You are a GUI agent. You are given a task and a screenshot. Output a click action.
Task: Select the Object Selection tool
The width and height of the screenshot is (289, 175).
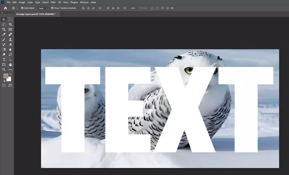pos(10,24)
